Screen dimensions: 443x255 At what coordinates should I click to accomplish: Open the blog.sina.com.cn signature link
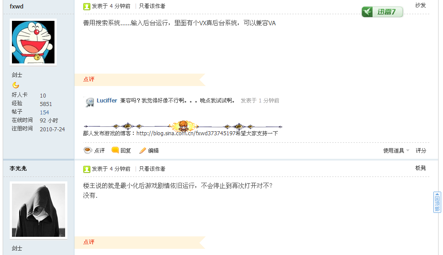[186, 133]
